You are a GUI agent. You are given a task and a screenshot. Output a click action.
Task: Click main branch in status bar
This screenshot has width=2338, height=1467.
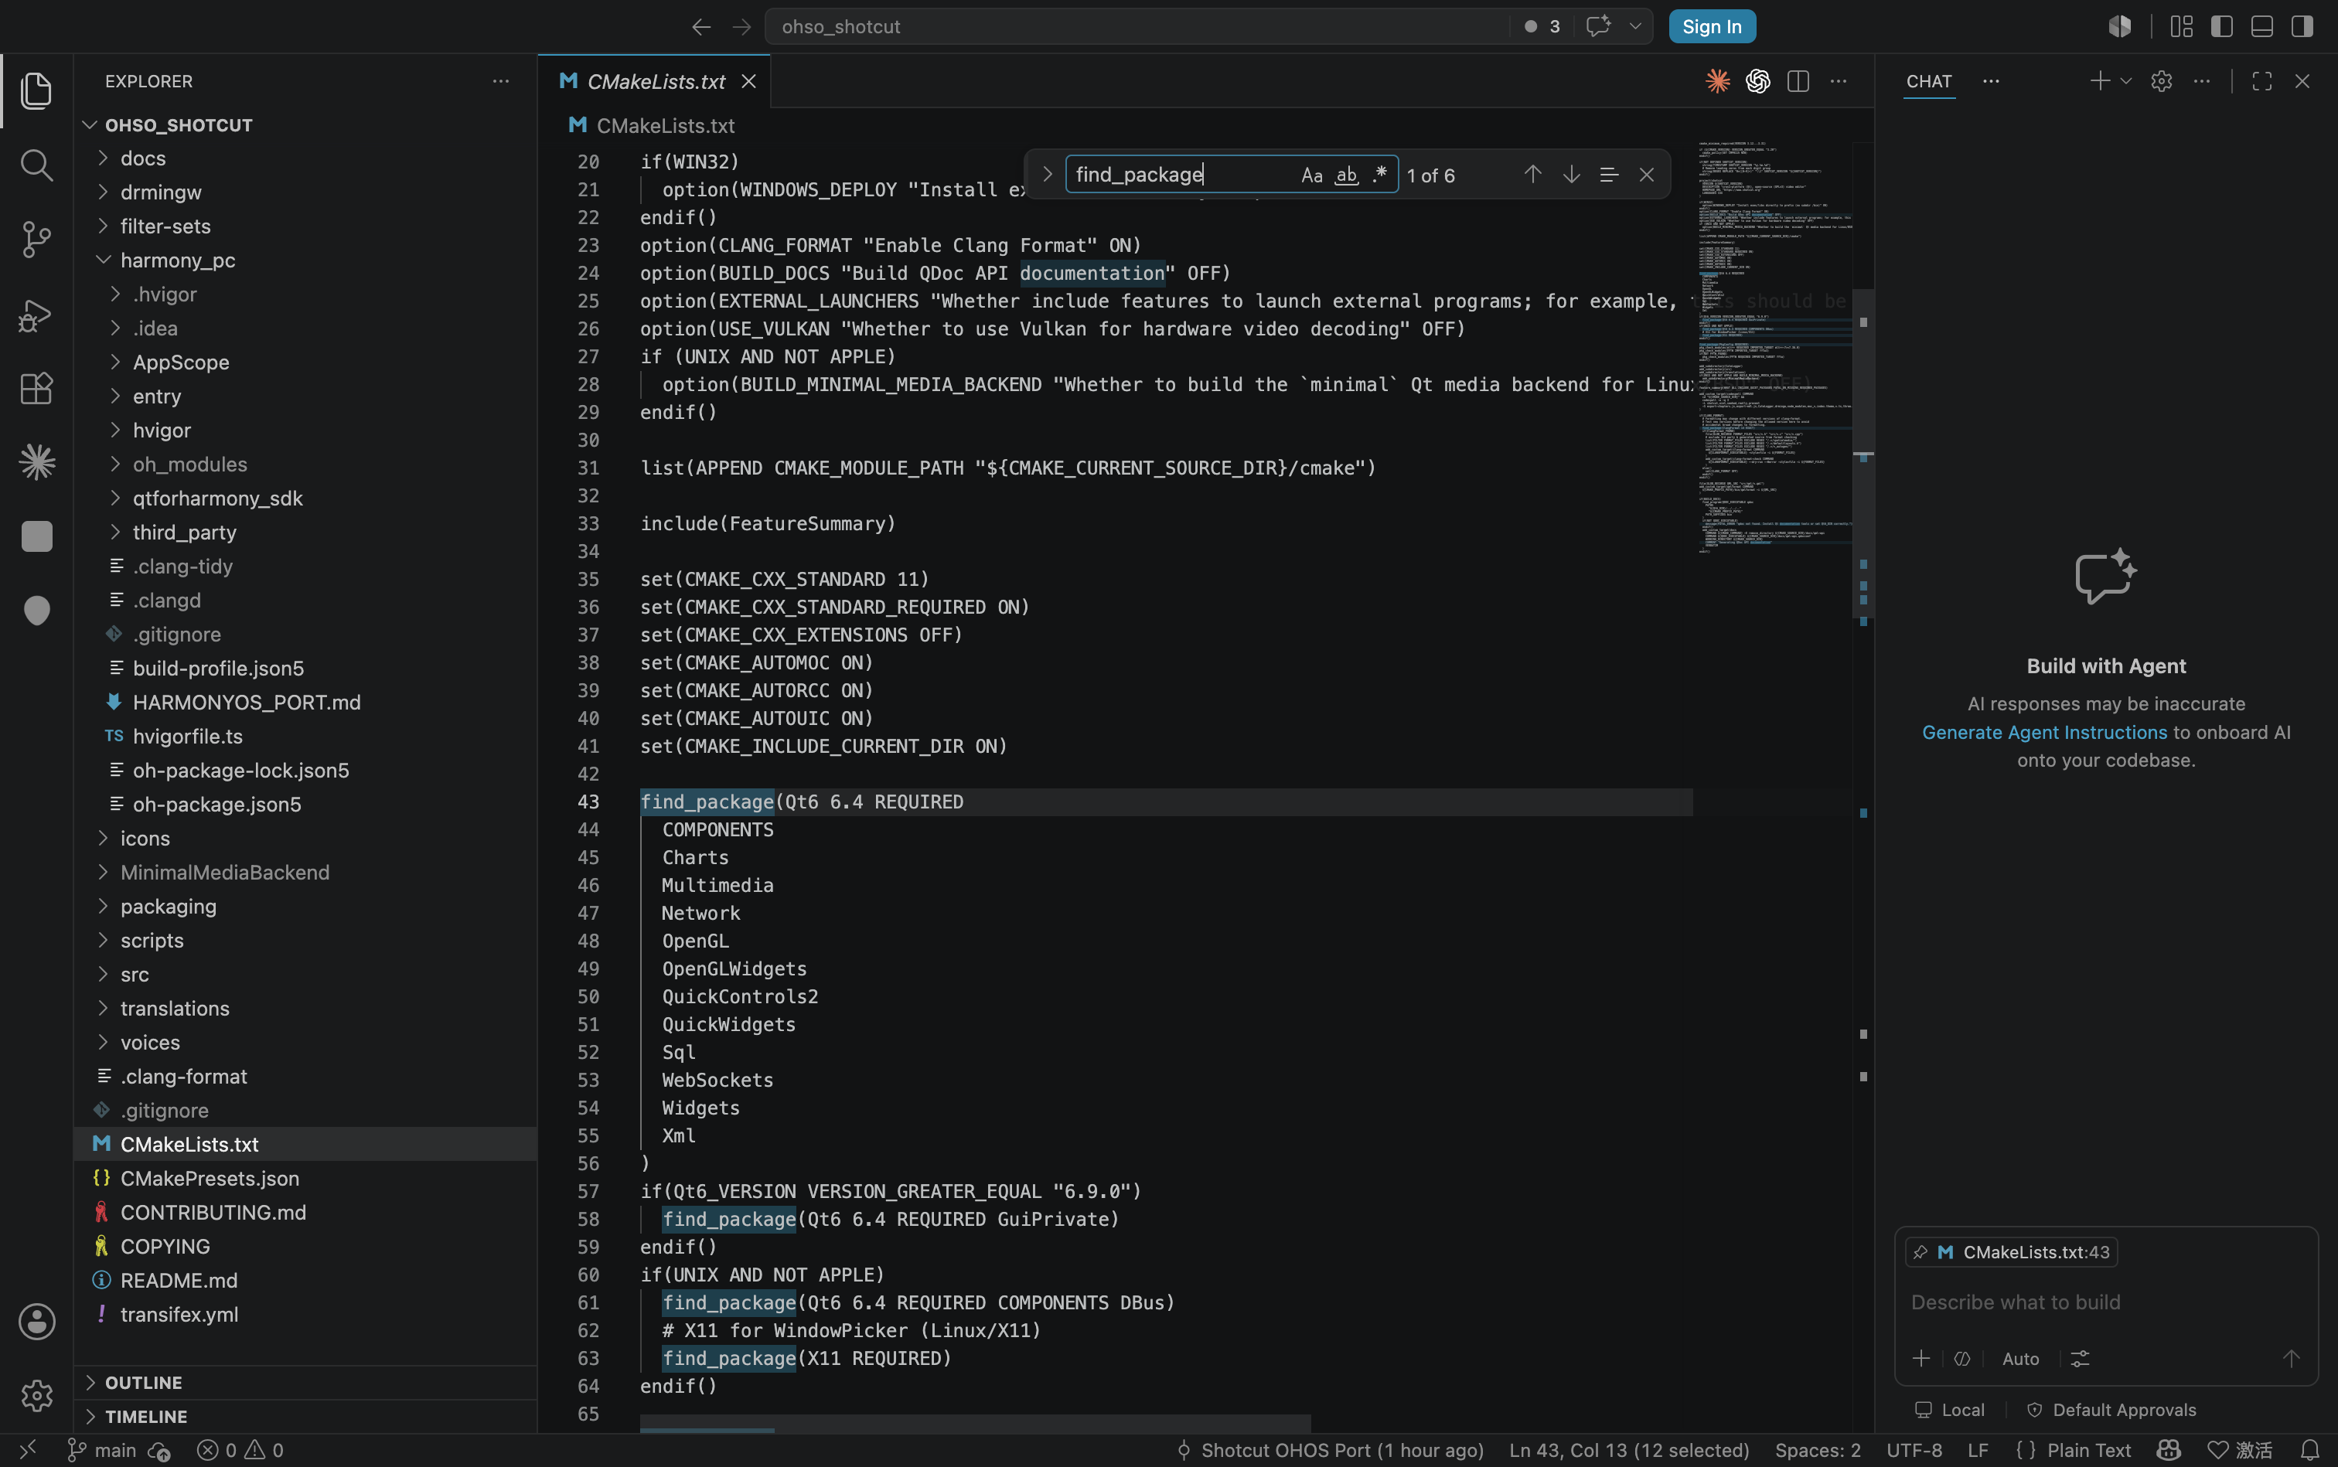coord(101,1449)
